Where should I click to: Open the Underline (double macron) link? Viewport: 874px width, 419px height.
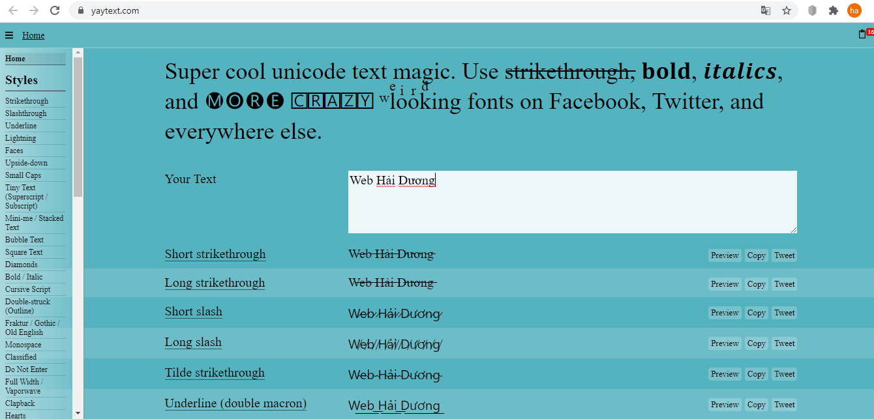point(235,403)
